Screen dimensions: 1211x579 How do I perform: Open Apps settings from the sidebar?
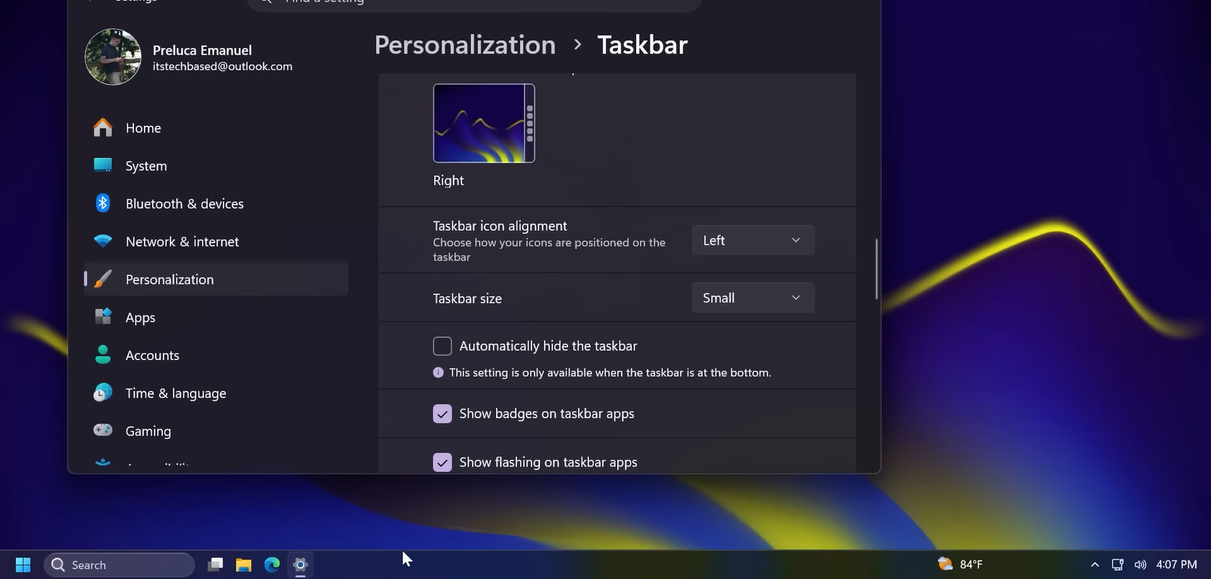[x=216, y=318]
